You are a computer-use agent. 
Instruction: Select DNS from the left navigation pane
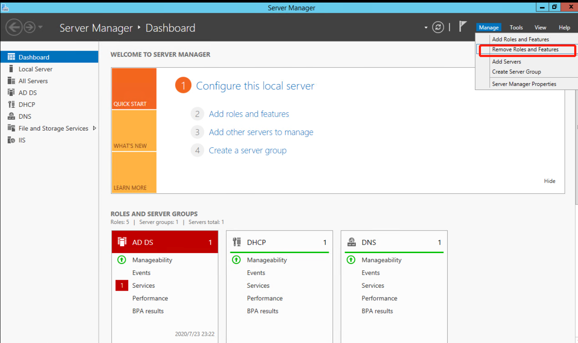click(x=24, y=116)
